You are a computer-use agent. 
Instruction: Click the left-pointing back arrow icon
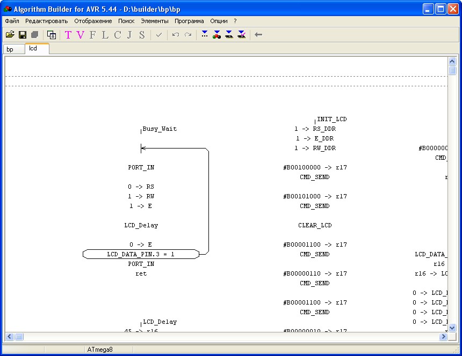(x=258, y=35)
